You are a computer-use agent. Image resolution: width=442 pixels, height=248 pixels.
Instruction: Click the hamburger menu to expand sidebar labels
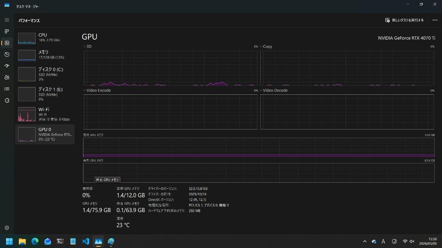click(7, 20)
